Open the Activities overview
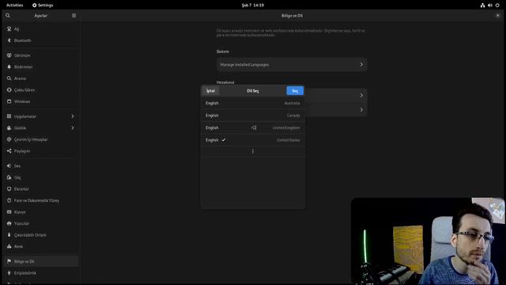The width and height of the screenshot is (506, 285). (x=14, y=6)
